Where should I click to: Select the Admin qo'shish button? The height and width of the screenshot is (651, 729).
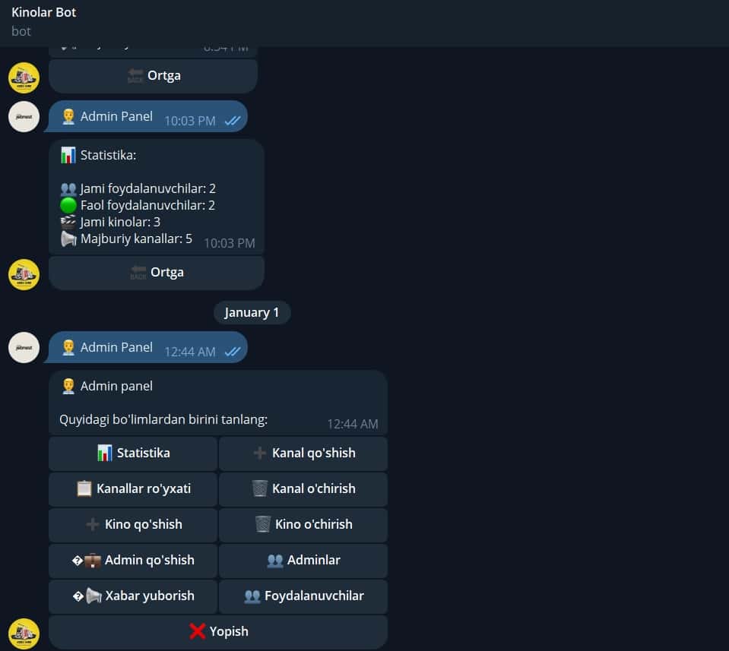click(133, 561)
